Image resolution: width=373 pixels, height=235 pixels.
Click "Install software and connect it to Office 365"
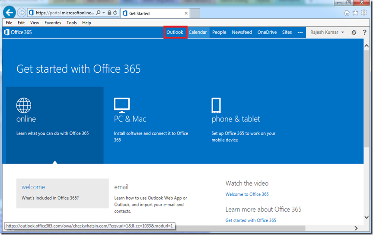pyautogui.click(x=151, y=136)
